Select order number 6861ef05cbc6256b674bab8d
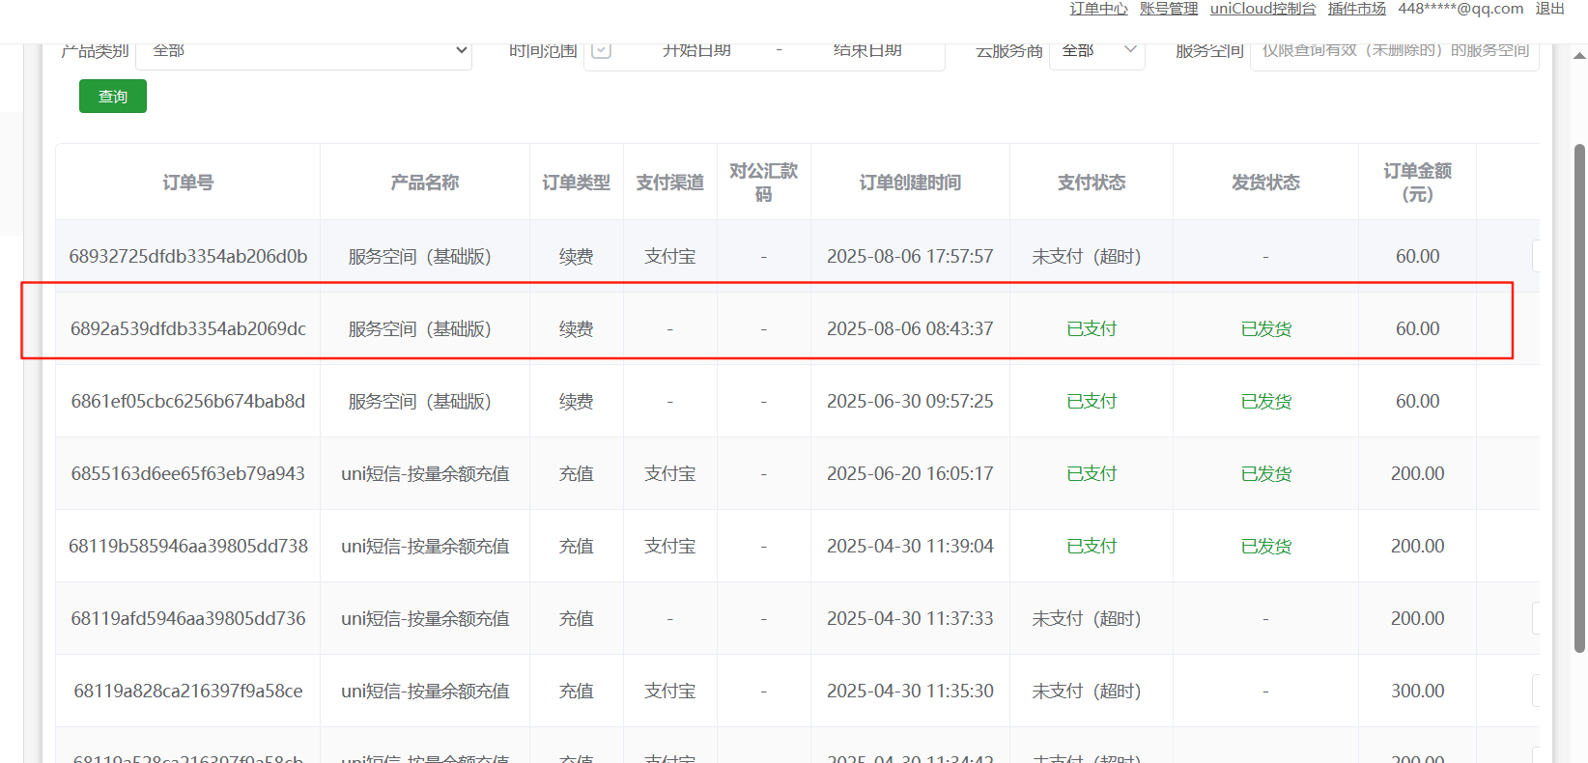Viewport: 1588px width, 763px height. (x=188, y=401)
